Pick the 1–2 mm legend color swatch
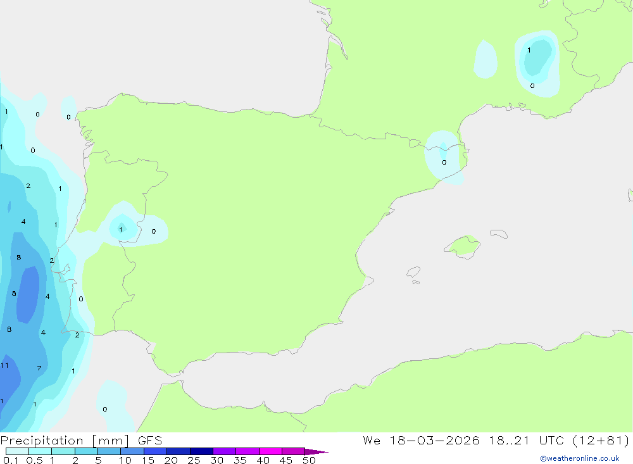This screenshot has height=464, width=633. tap(63, 451)
